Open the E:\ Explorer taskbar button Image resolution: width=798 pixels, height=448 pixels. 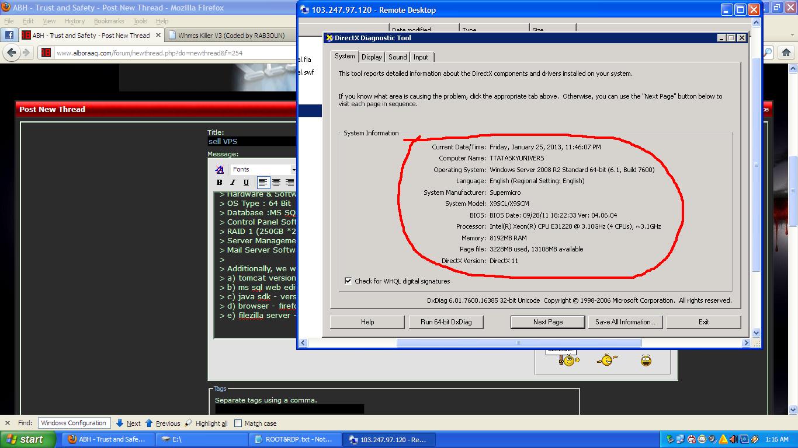[202, 439]
